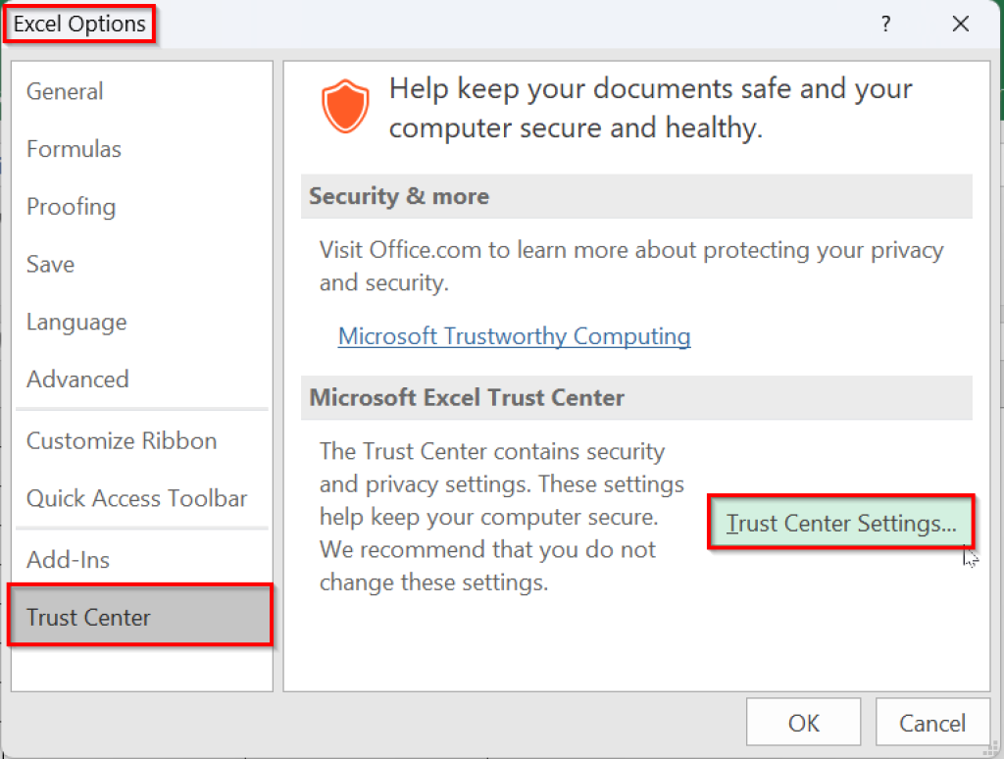The image size is (1004, 759).
Task: Go to Customize Ribbon settings
Action: coord(121,440)
